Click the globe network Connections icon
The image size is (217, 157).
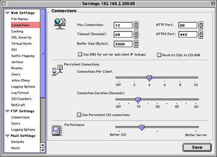click(60, 24)
